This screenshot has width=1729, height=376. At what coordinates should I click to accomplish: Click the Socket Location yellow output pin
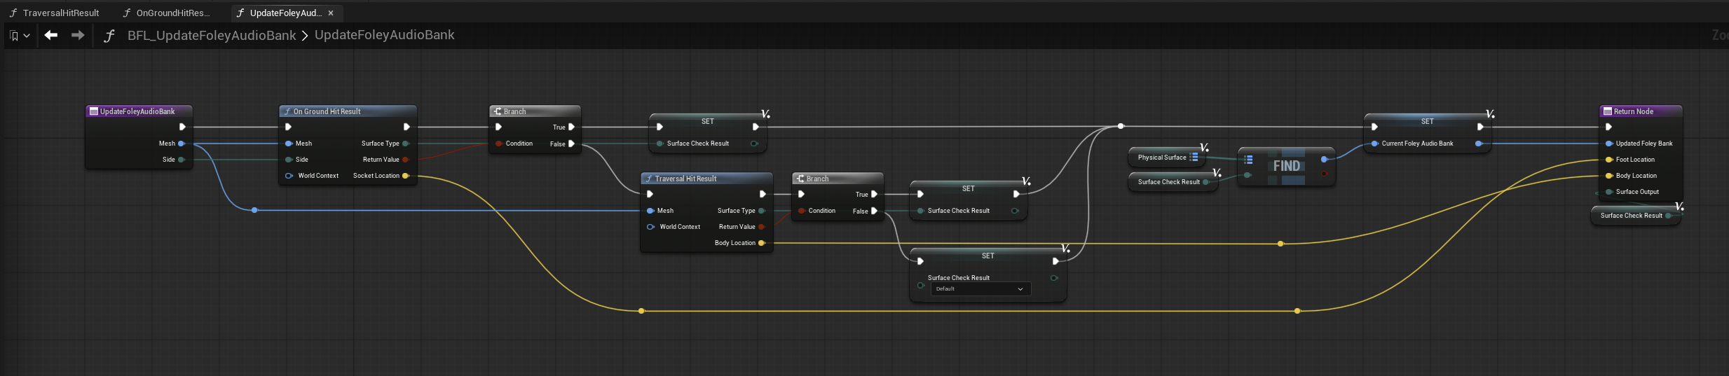pos(405,176)
